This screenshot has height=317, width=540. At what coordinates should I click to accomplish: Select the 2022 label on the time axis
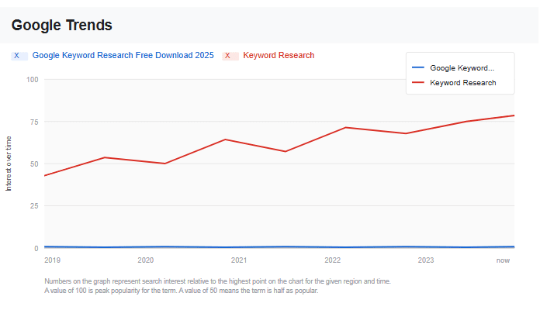pos(333,260)
